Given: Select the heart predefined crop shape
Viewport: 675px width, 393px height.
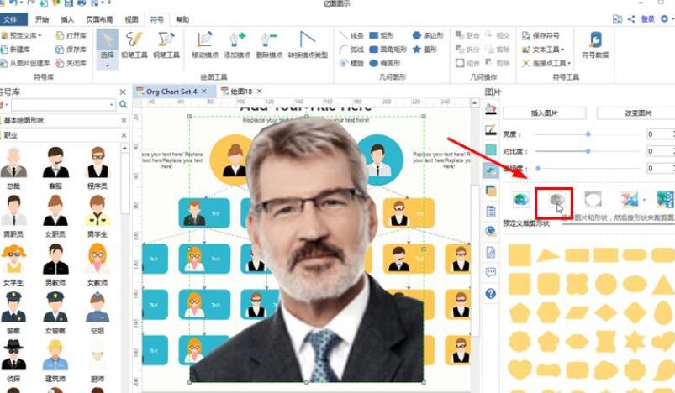Looking at the screenshot, I should pyautogui.click(x=519, y=369).
